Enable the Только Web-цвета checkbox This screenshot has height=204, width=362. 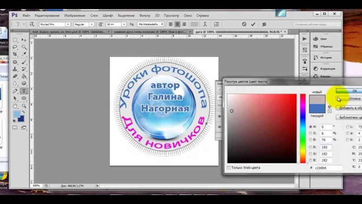coord(229,168)
